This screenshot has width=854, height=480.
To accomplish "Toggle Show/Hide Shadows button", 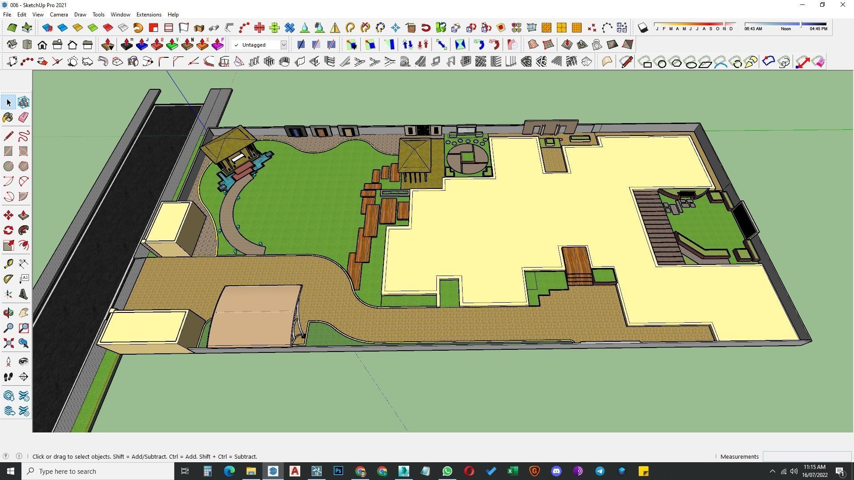I will pyautogui.click(x=643, y=28).
